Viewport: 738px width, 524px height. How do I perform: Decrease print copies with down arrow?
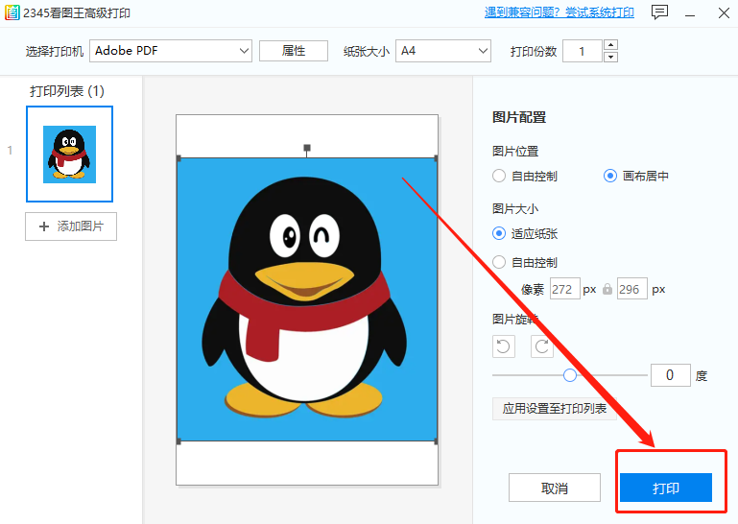pyautogui.click(x=610, y=57)
